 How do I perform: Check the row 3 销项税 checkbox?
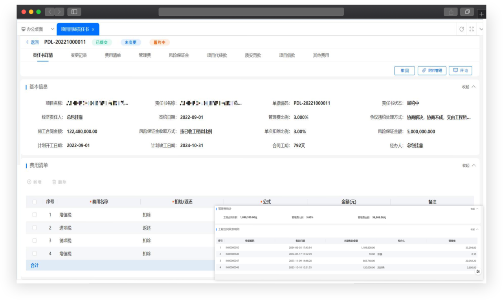35,241
